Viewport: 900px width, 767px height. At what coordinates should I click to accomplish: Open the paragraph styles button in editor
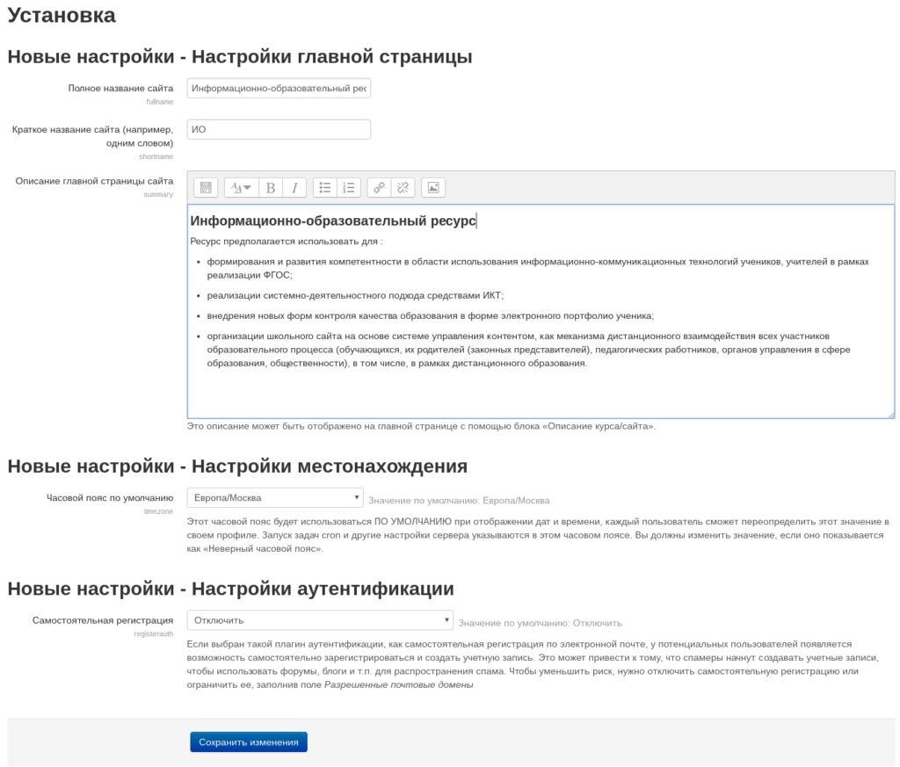coord(241,188)
